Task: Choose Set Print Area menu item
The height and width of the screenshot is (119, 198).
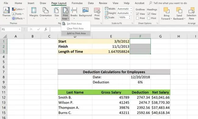Action: tap(76, 24)
